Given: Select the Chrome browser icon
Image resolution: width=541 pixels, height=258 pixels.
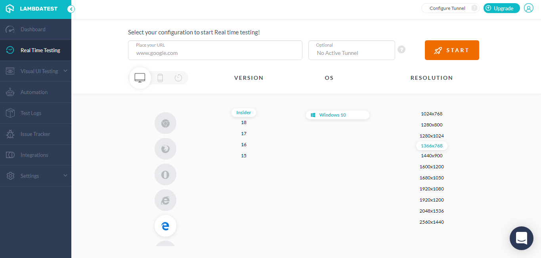Looking at the screenshot, I should [x=165, y=123].
